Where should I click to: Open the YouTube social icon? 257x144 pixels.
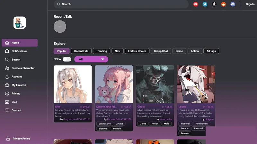point(195,4)
